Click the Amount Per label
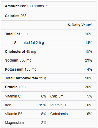 click(15, 6)
